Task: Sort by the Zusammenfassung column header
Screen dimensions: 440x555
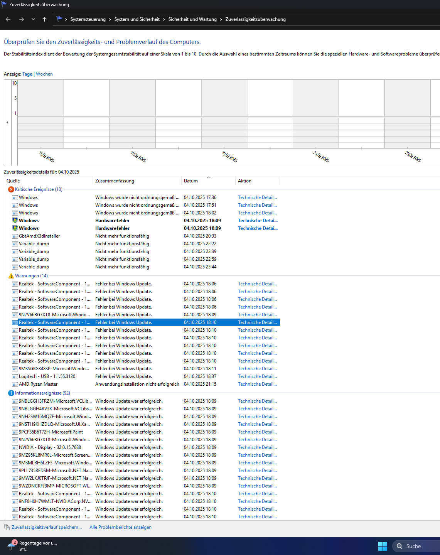Action: click(137, 181)
